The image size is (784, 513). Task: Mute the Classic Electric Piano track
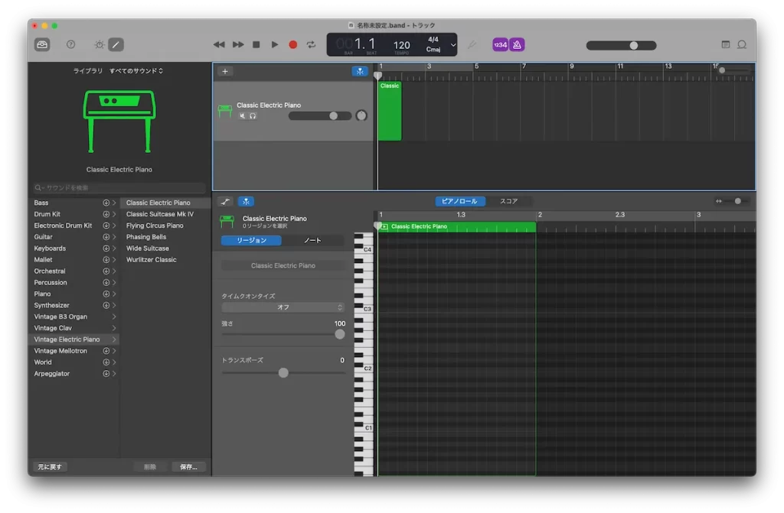tap(242, 116)
